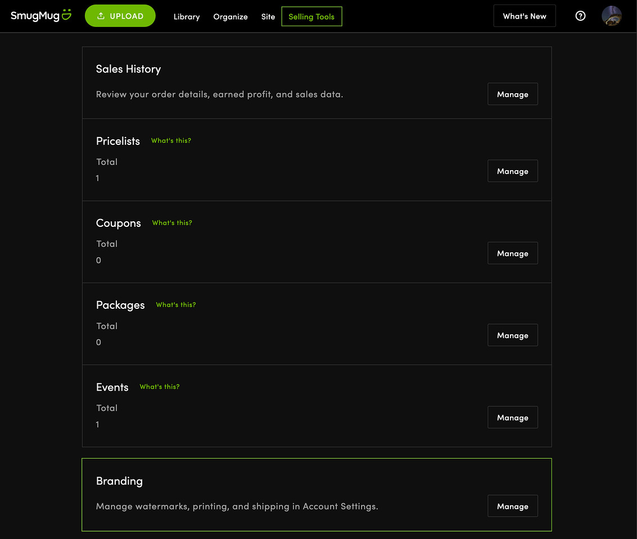Manage Sales History
Viewport: 637px width, 539px height.
coord(513,94)
